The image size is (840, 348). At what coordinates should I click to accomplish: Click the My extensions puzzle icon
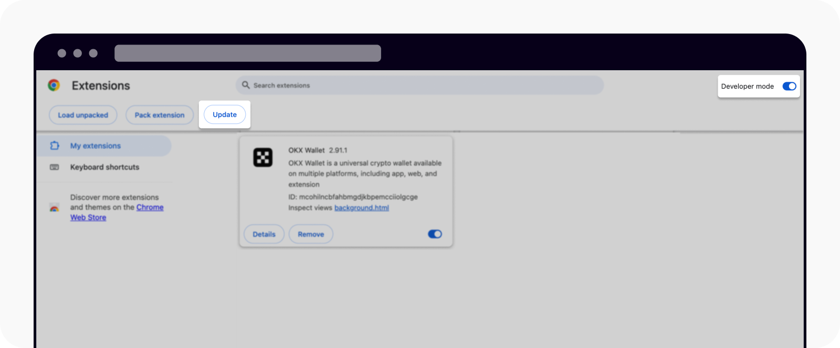point(55,146)
